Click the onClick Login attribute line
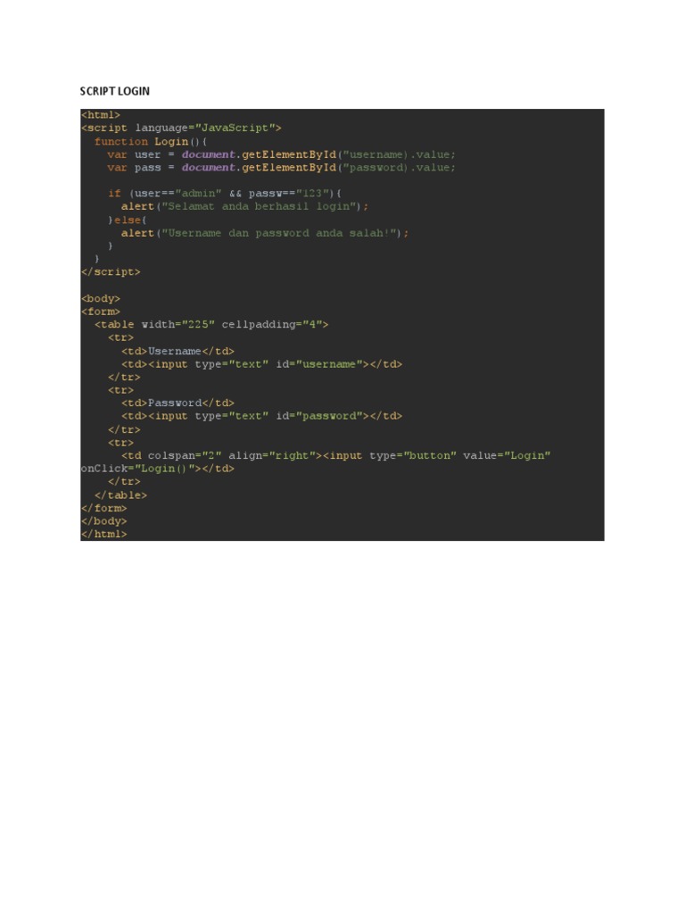Image resolution: width=685 pixels, height=914 pixels. pos(157,469)
